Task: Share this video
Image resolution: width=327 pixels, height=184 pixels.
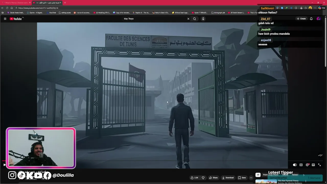Action: tap(213, 178)
